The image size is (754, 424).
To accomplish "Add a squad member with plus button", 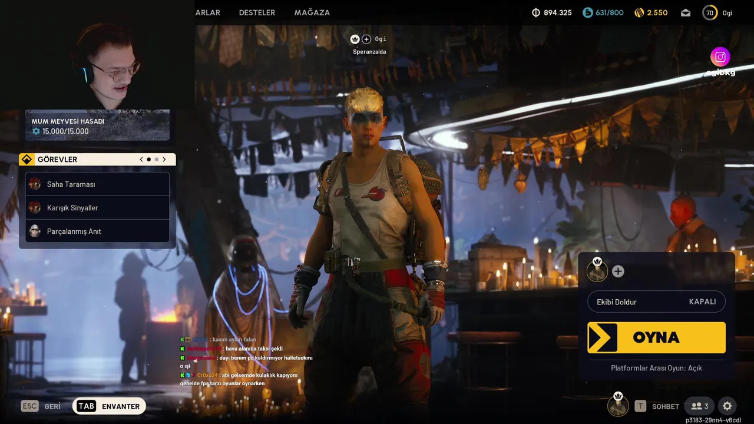I will click(618, 271).
